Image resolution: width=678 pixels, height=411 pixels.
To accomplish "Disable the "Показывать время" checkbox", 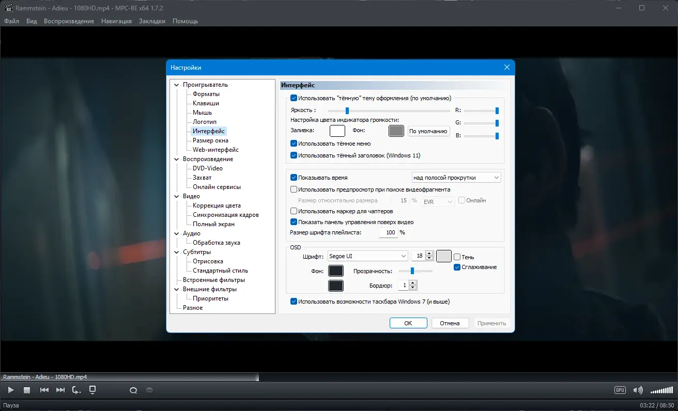I will pyautogui.click(x=294, y=178).
